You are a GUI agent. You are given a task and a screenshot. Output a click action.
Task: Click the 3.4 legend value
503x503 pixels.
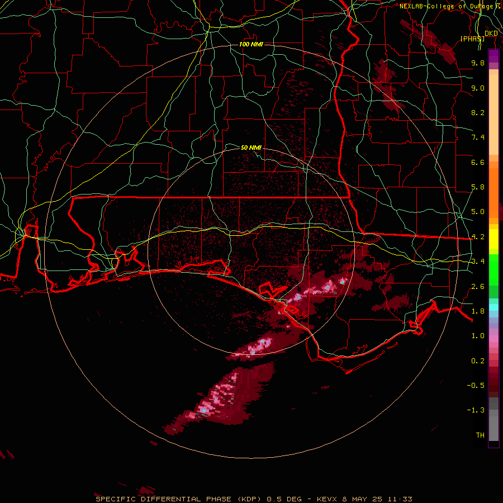478,262
